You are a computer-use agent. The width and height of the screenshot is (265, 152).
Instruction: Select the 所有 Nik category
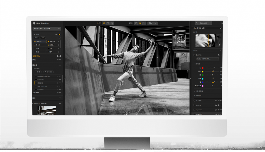(40, 41)
